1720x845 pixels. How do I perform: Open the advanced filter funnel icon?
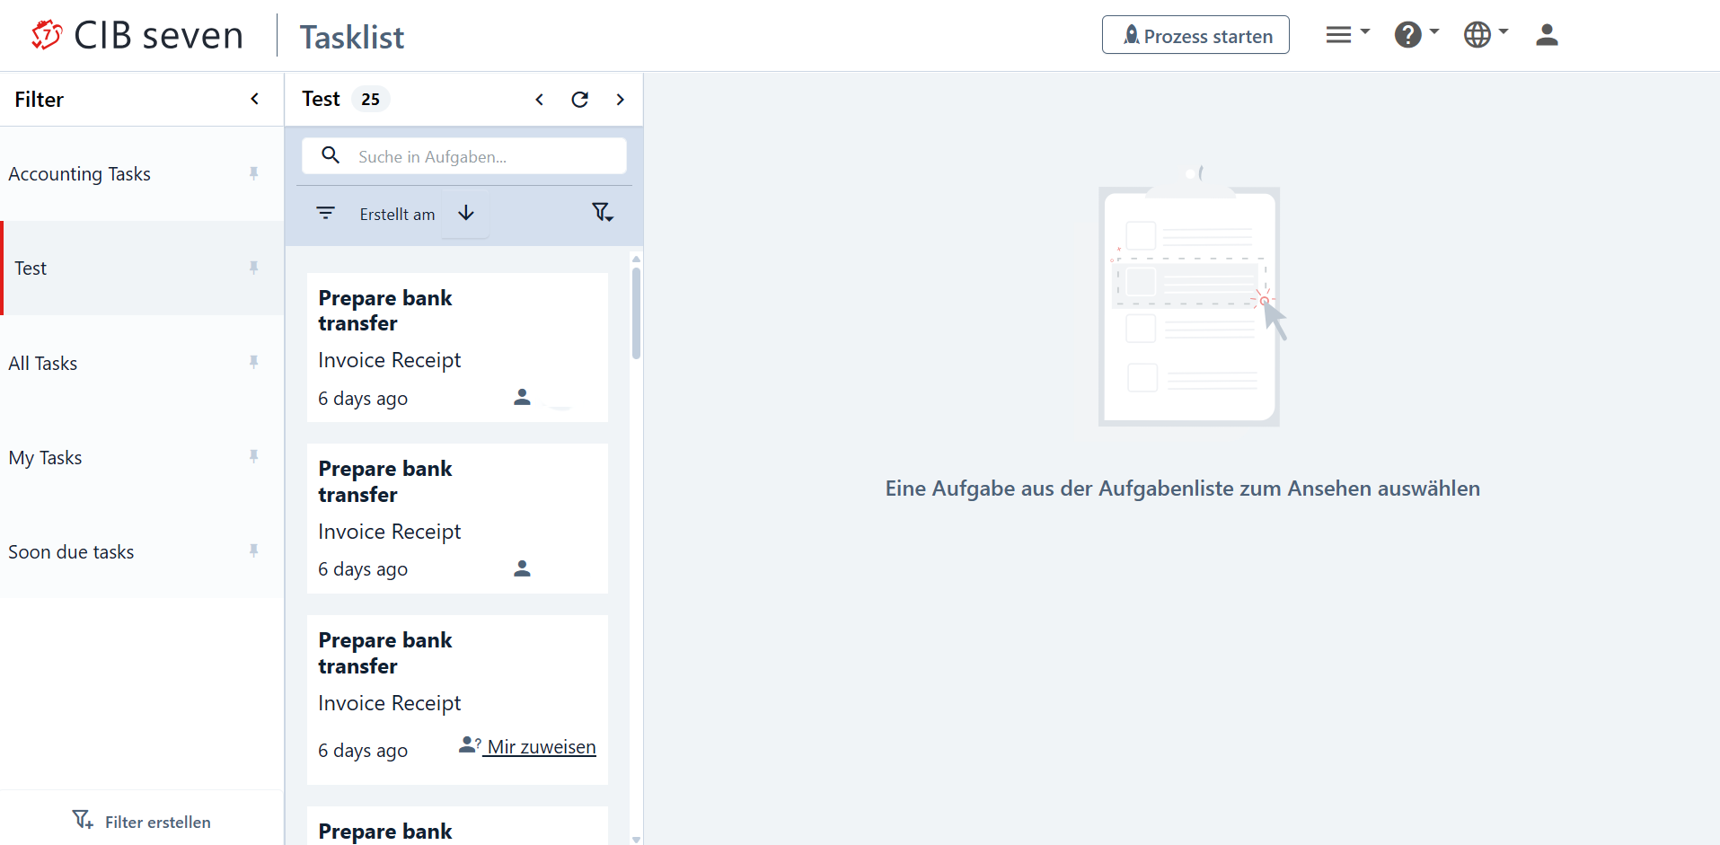[x=602, y=213]
